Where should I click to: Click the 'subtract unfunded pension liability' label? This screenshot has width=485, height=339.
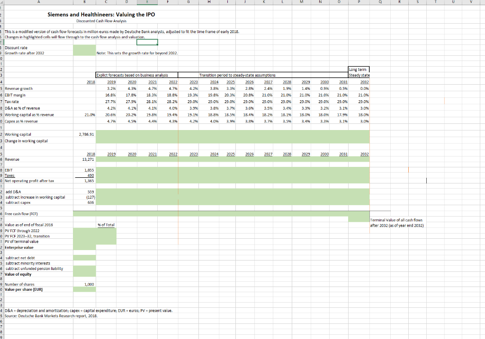click(34, 269)
